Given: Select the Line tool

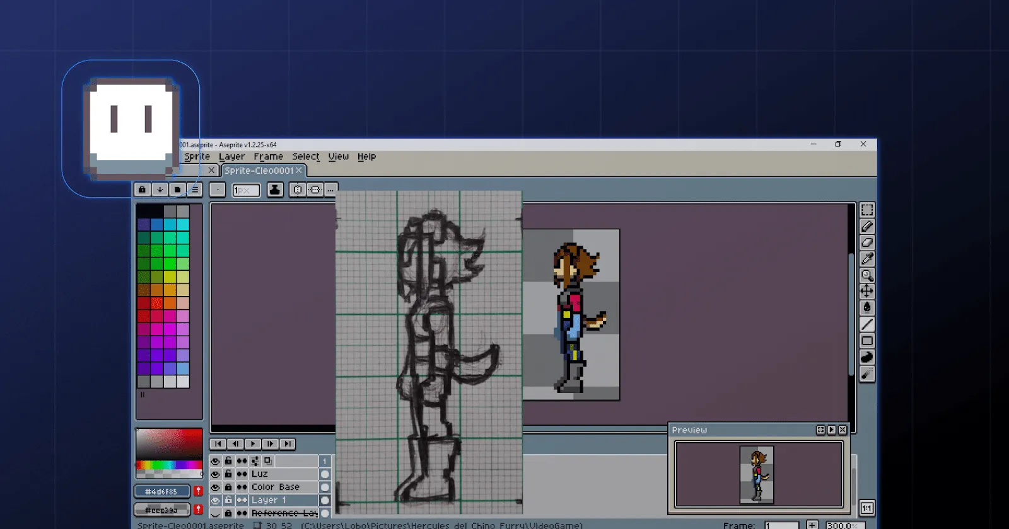Looking at the screenshot, I should (x=867, y=324).
